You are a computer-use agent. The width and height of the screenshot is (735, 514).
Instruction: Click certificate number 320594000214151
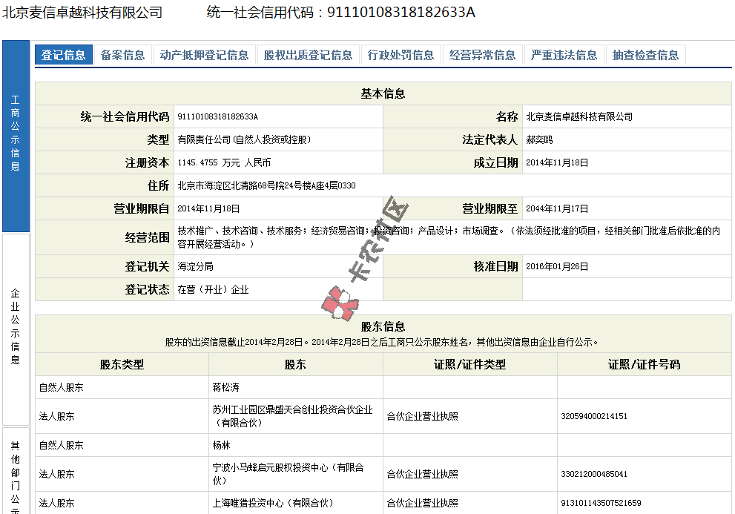pyautogui.click(x=594, y=416)
